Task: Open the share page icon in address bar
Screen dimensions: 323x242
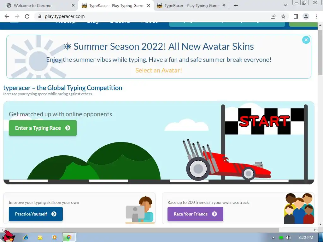Action: point(273,16)
